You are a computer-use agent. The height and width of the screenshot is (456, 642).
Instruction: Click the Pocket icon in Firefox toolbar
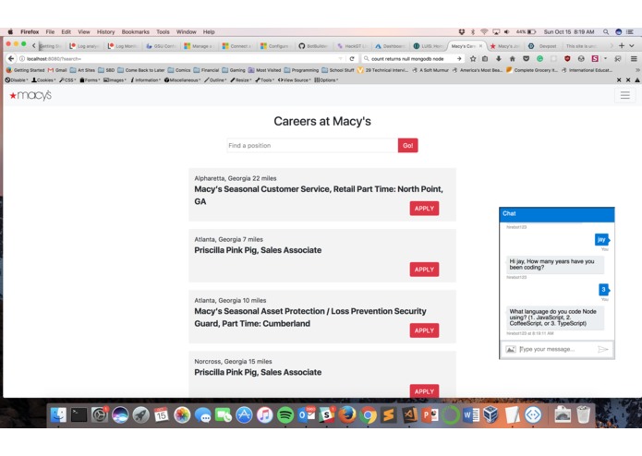527,59
